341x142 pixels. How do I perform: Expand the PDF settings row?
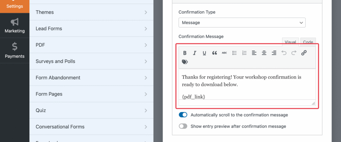91,45
